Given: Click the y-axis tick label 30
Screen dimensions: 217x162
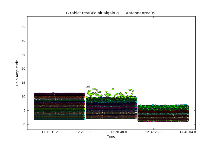Looking at the screenshot, I should click(x=23, y=41).
